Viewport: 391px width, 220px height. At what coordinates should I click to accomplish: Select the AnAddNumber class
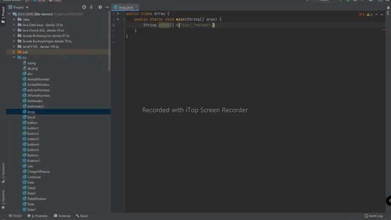click(36, 79)
